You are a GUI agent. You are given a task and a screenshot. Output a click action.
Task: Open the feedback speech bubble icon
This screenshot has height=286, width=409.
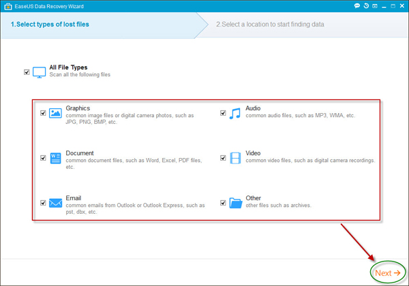[357, 5]
